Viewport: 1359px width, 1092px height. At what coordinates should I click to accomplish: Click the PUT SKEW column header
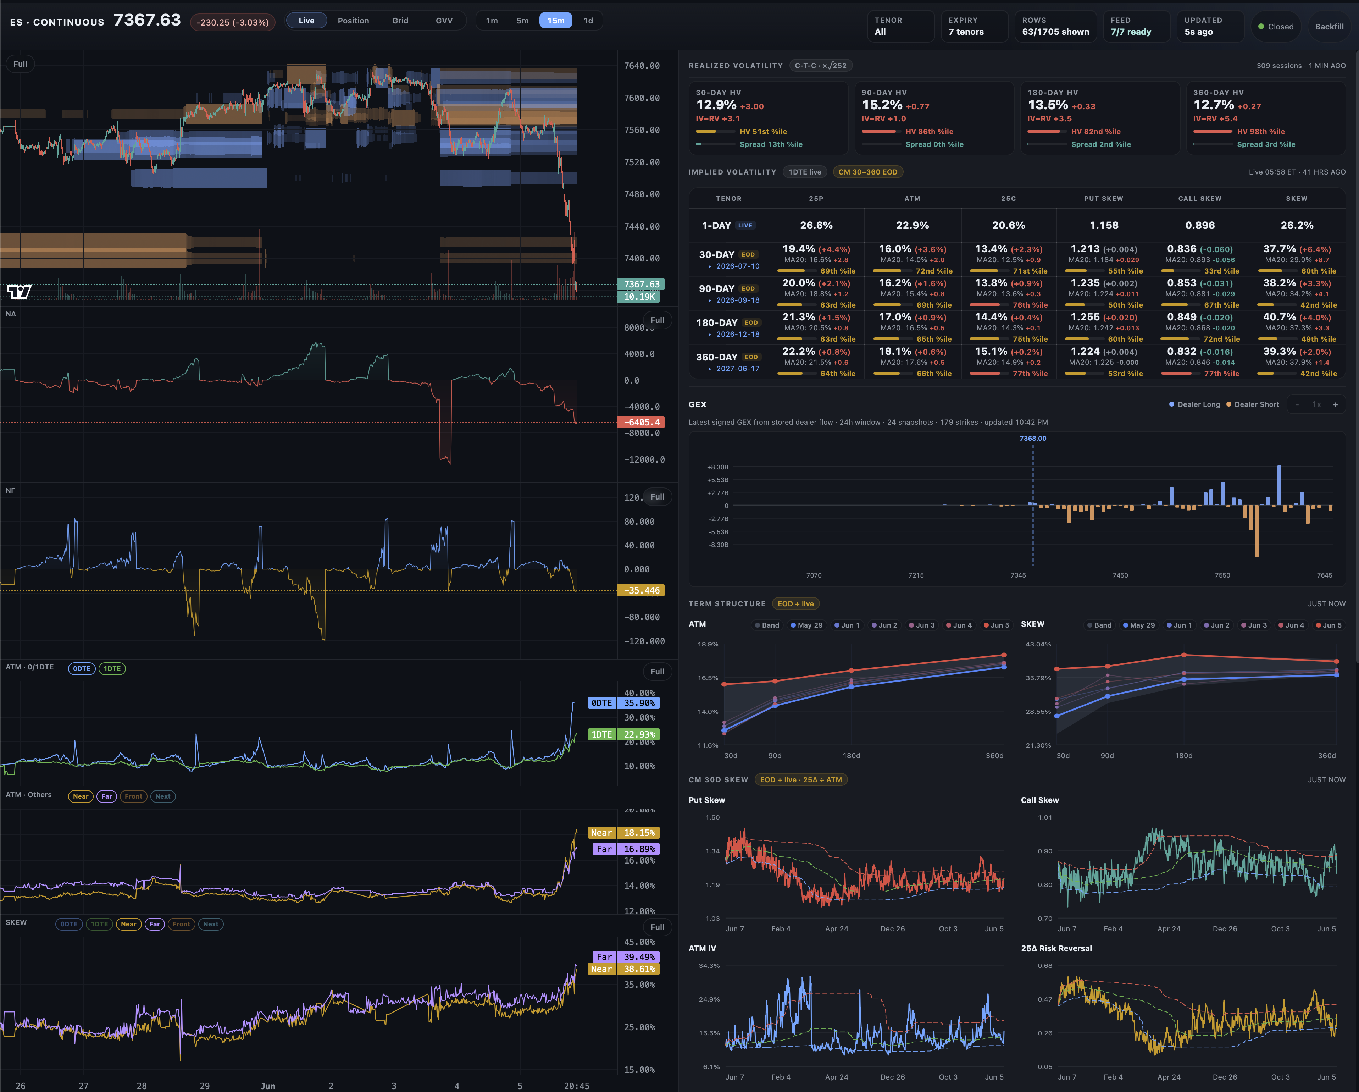pos(1104,199)
